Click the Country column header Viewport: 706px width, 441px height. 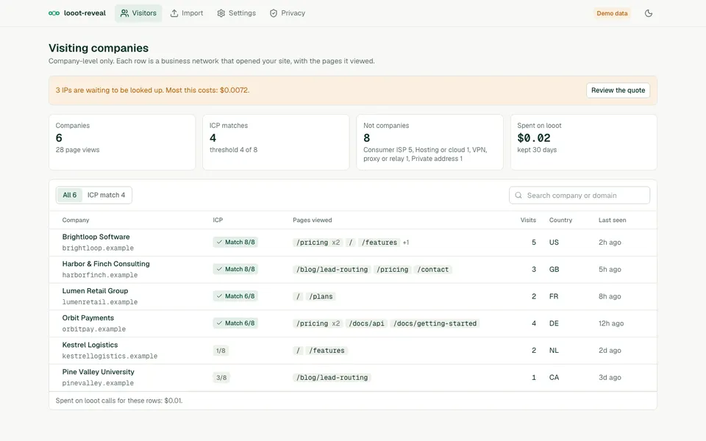tap(560, 220)
